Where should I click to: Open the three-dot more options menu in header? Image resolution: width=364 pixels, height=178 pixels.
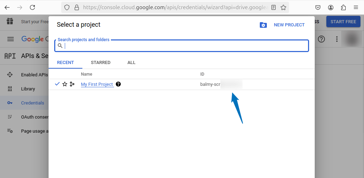pos(337,39)
